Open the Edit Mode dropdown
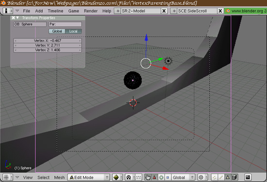 88,178
